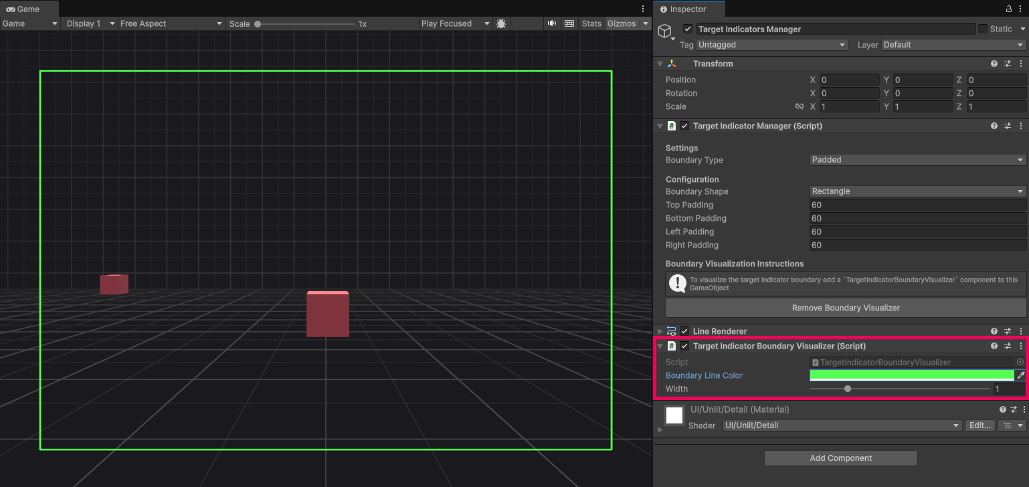Open Game view three-dot menu
Image resolution: width=1029 pixels, height=487 pixels.
(643, 9)
